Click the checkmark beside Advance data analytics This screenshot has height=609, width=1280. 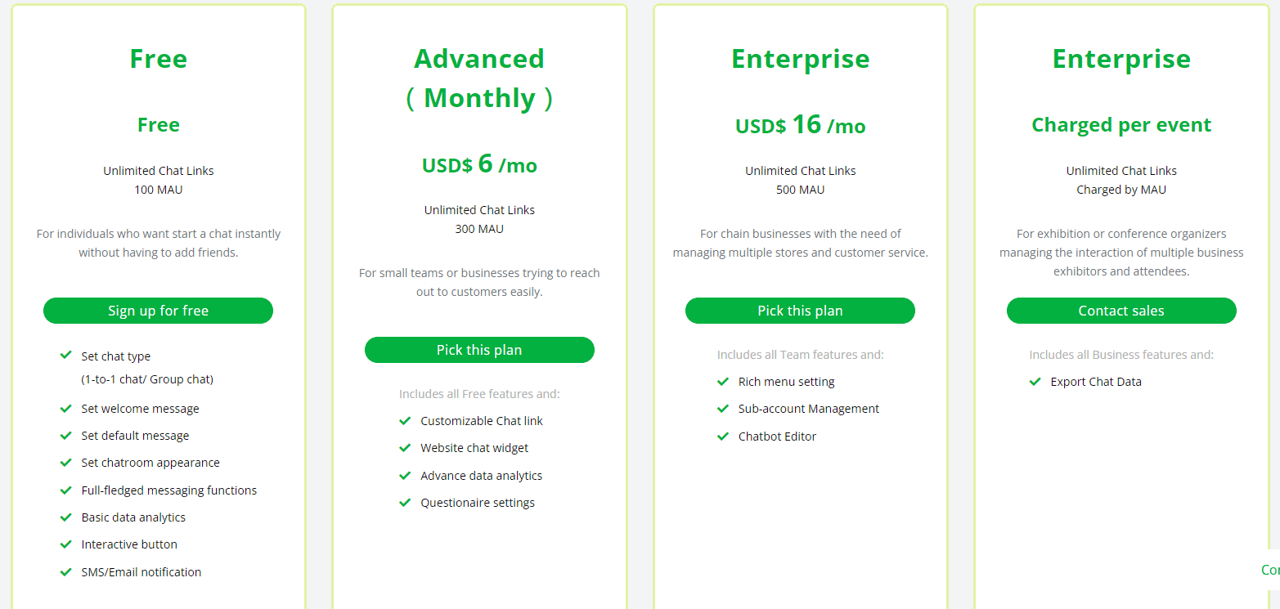[x=405, y=475]
